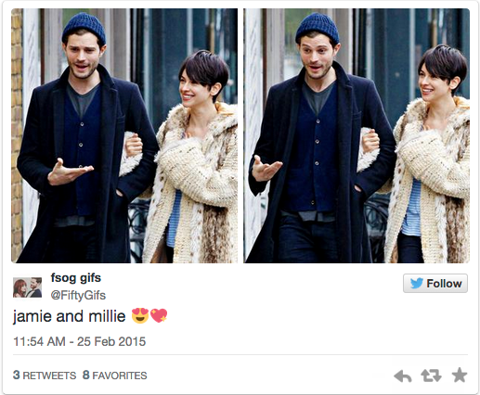Click the sparkling pink heart emoji
The width and height of the screenshot is (480, 395).
(x=159, y=315)
